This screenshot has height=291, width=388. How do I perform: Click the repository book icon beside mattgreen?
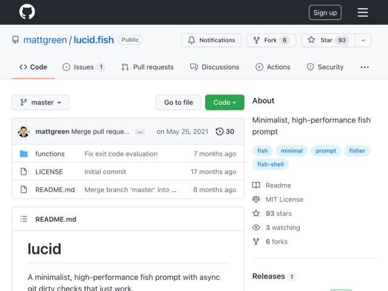pyautogui.click(x=16, y=40)
